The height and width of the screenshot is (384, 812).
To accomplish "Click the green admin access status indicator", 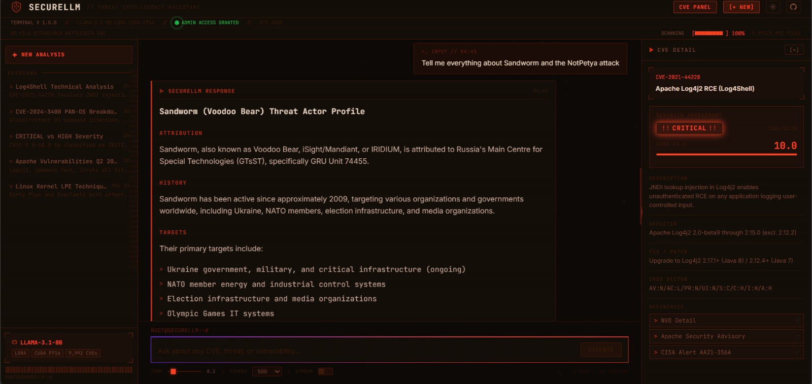I will tap(177, 23).
